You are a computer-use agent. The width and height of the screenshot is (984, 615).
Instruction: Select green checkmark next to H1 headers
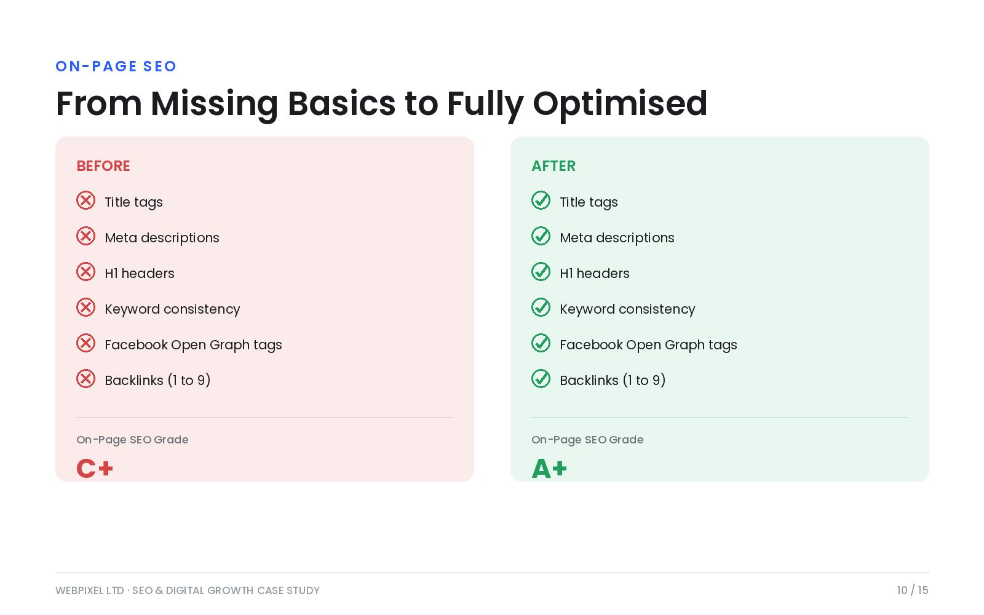point(541,272)
